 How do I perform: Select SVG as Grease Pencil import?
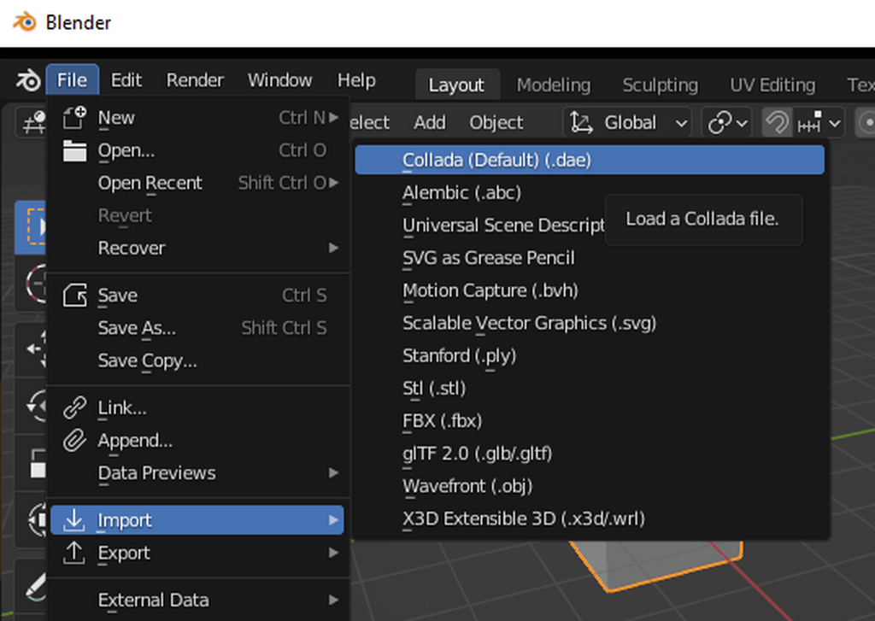[590, 258]
